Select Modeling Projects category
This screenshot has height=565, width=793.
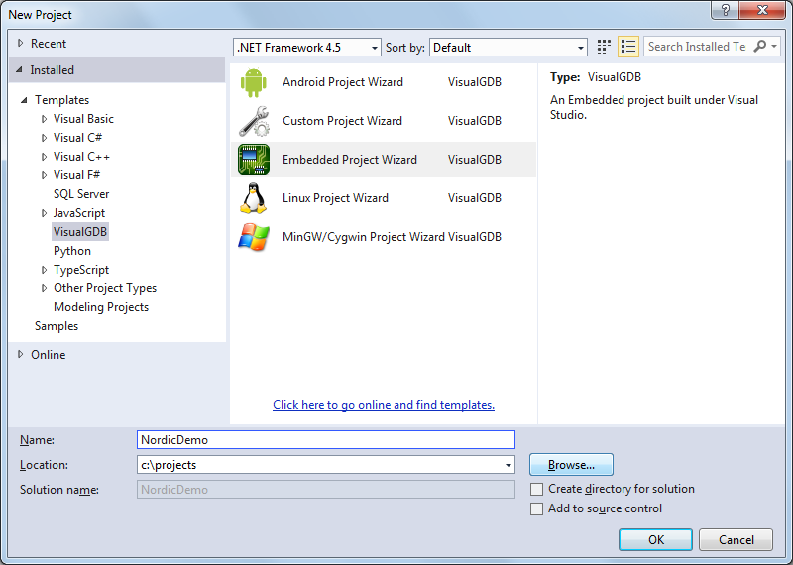coord(101,307)
